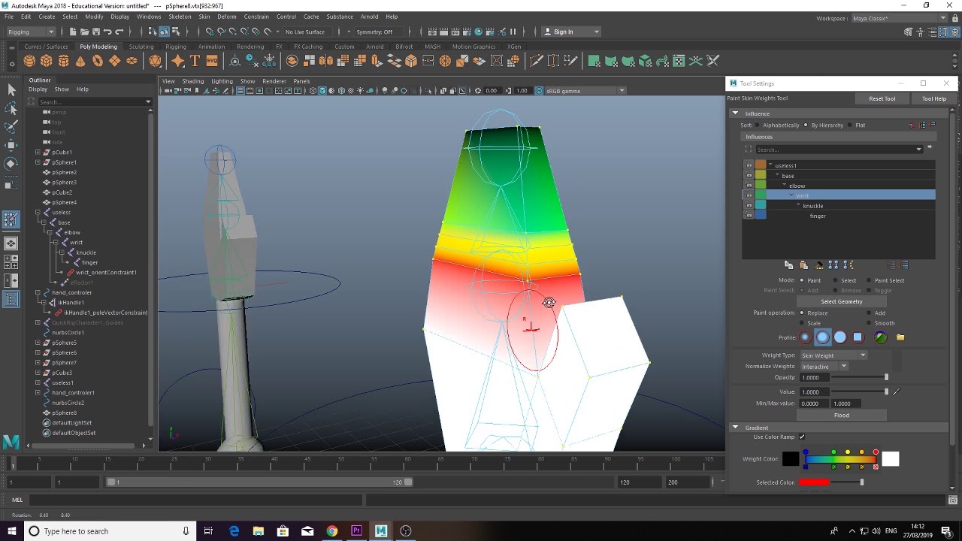Click the Tool Help button
Viewport: 962px width, 541px height.
(934, 98)
